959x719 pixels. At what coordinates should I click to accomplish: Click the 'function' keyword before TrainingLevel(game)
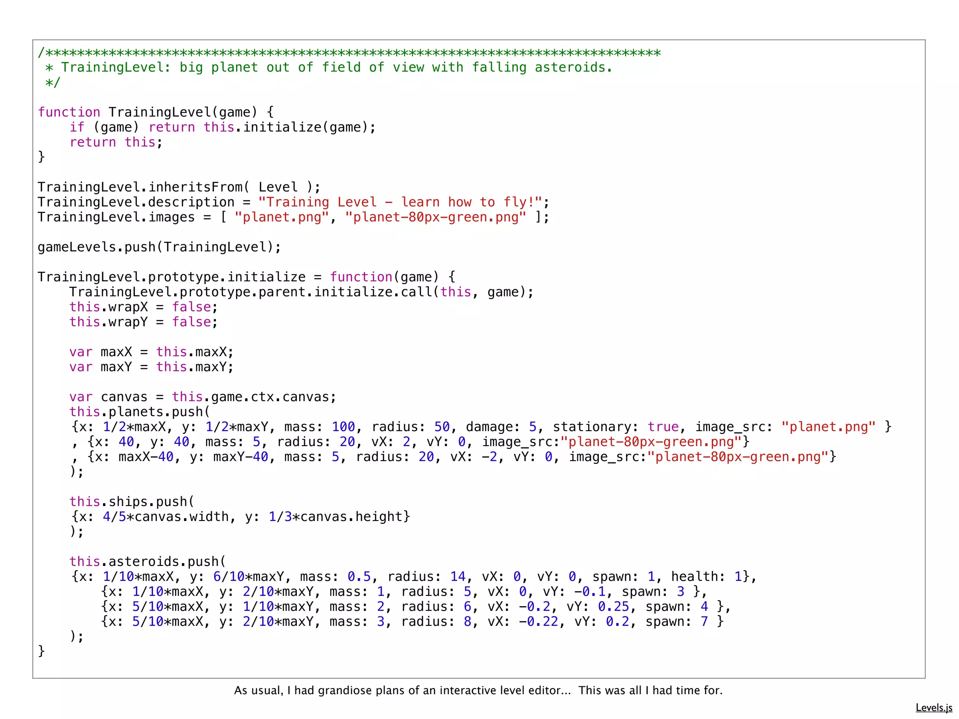pyautogui.click(x=69, y=112)
